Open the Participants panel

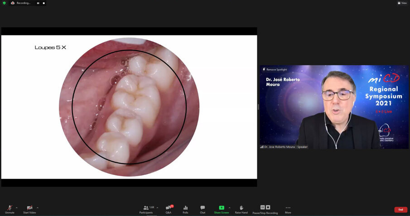tap(146, 209)
